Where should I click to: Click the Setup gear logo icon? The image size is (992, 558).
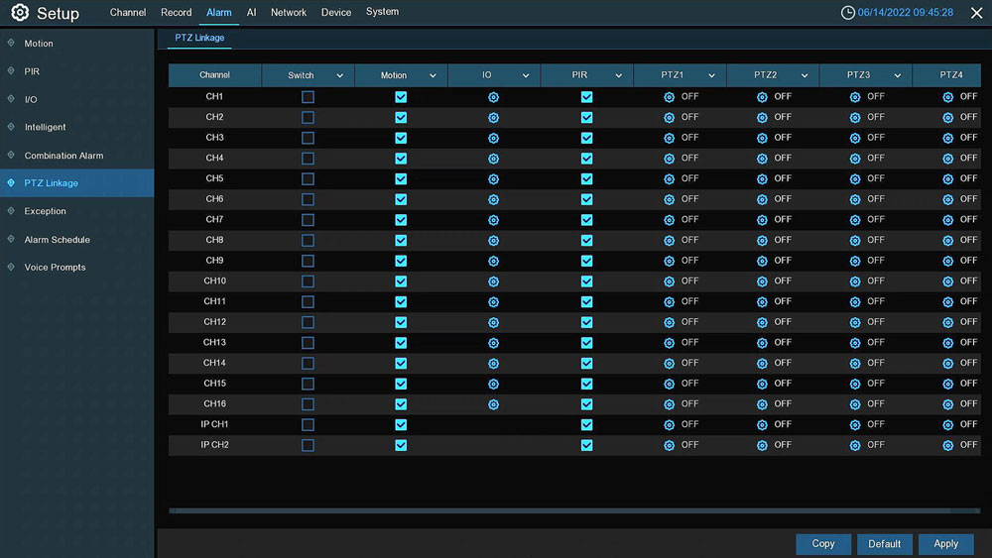tap(20, 13)
